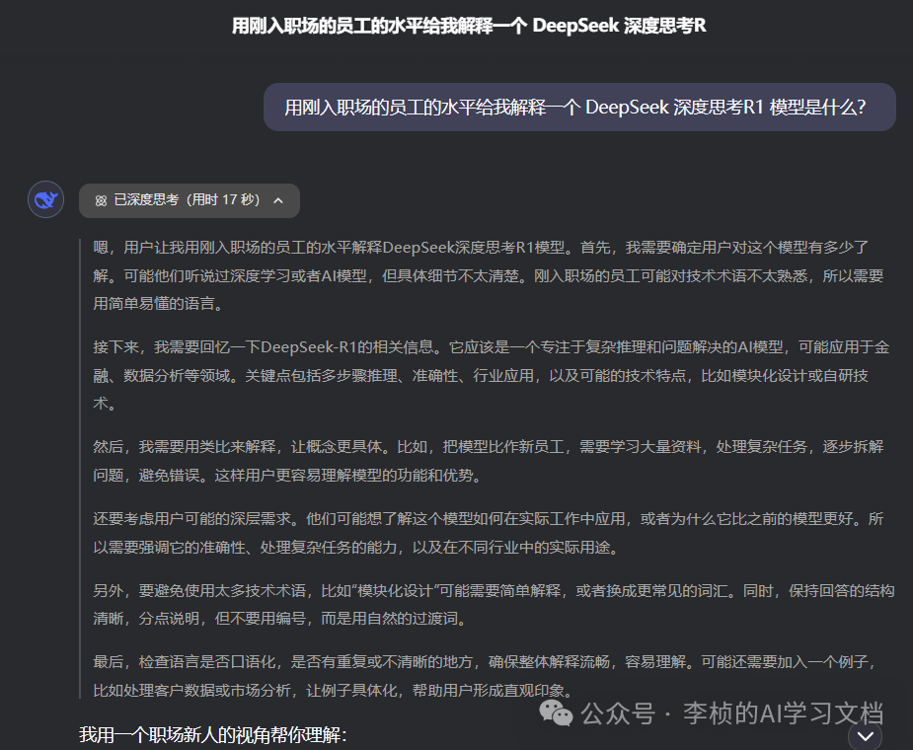Image resolution: width=913 pixels, height=750 pixels.
Task: Click paragraph starting 另外，要避免使用太多技术术语
Action: (x=494, y=604)
